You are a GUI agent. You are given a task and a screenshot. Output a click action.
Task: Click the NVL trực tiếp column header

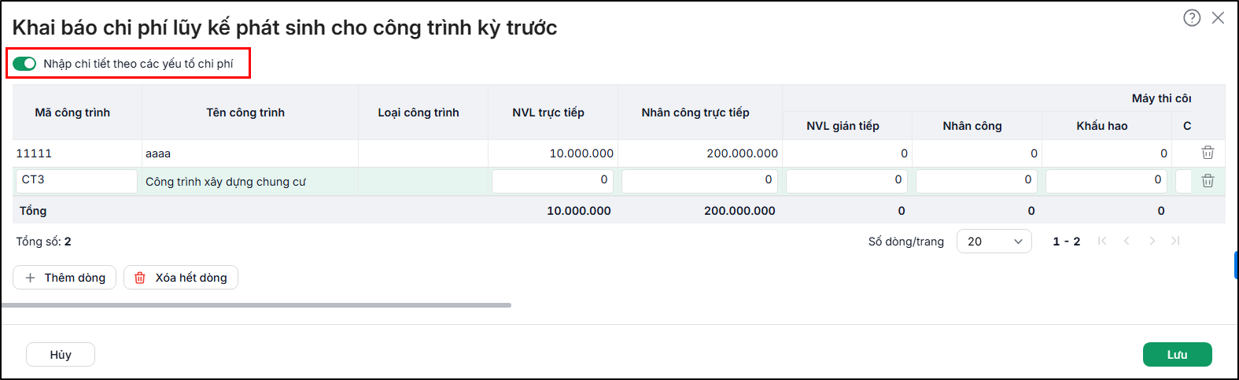548,113
